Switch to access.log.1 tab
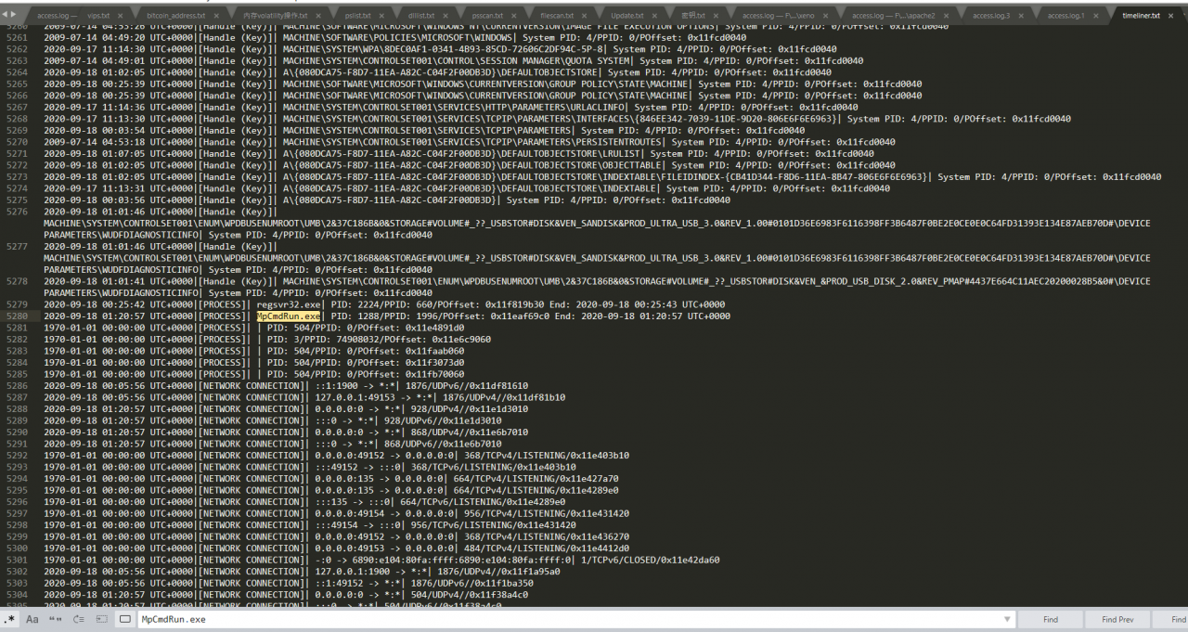Viewport: 1188px width, 632px height. (x=1065, y=16)
